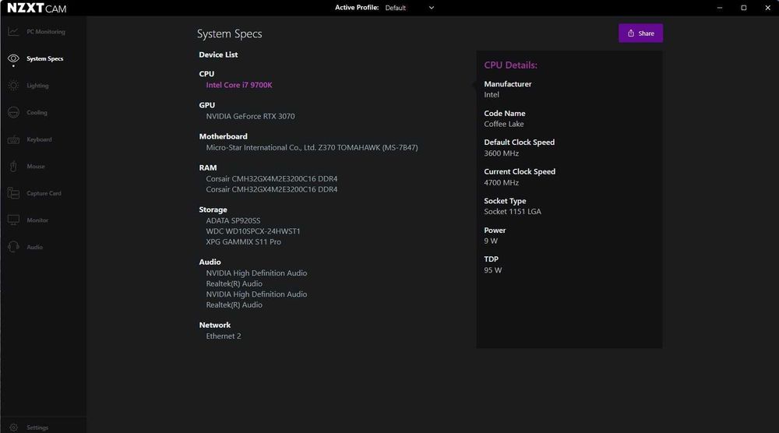Click the Device List heading

218,55
